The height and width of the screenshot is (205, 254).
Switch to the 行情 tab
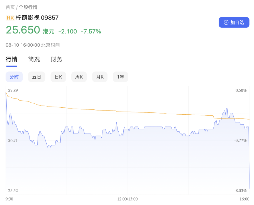(x=11, y=59)
